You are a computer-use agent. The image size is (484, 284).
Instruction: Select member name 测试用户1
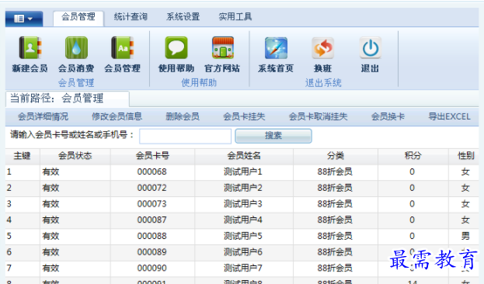tap(243, 172)
